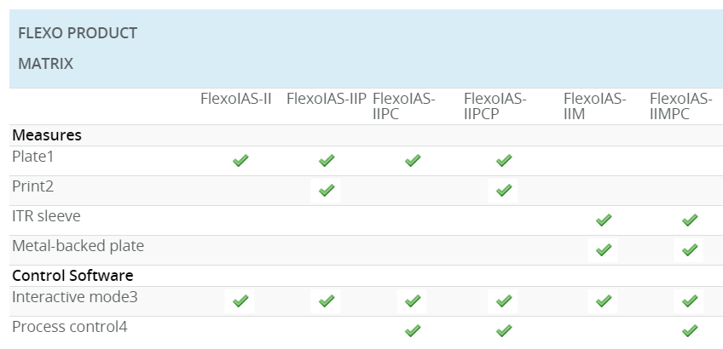Click Plate1 checkmark under FlexoIAS-IIPCP
The width and height of the screenshot is (723, 349).
point(503,160)
